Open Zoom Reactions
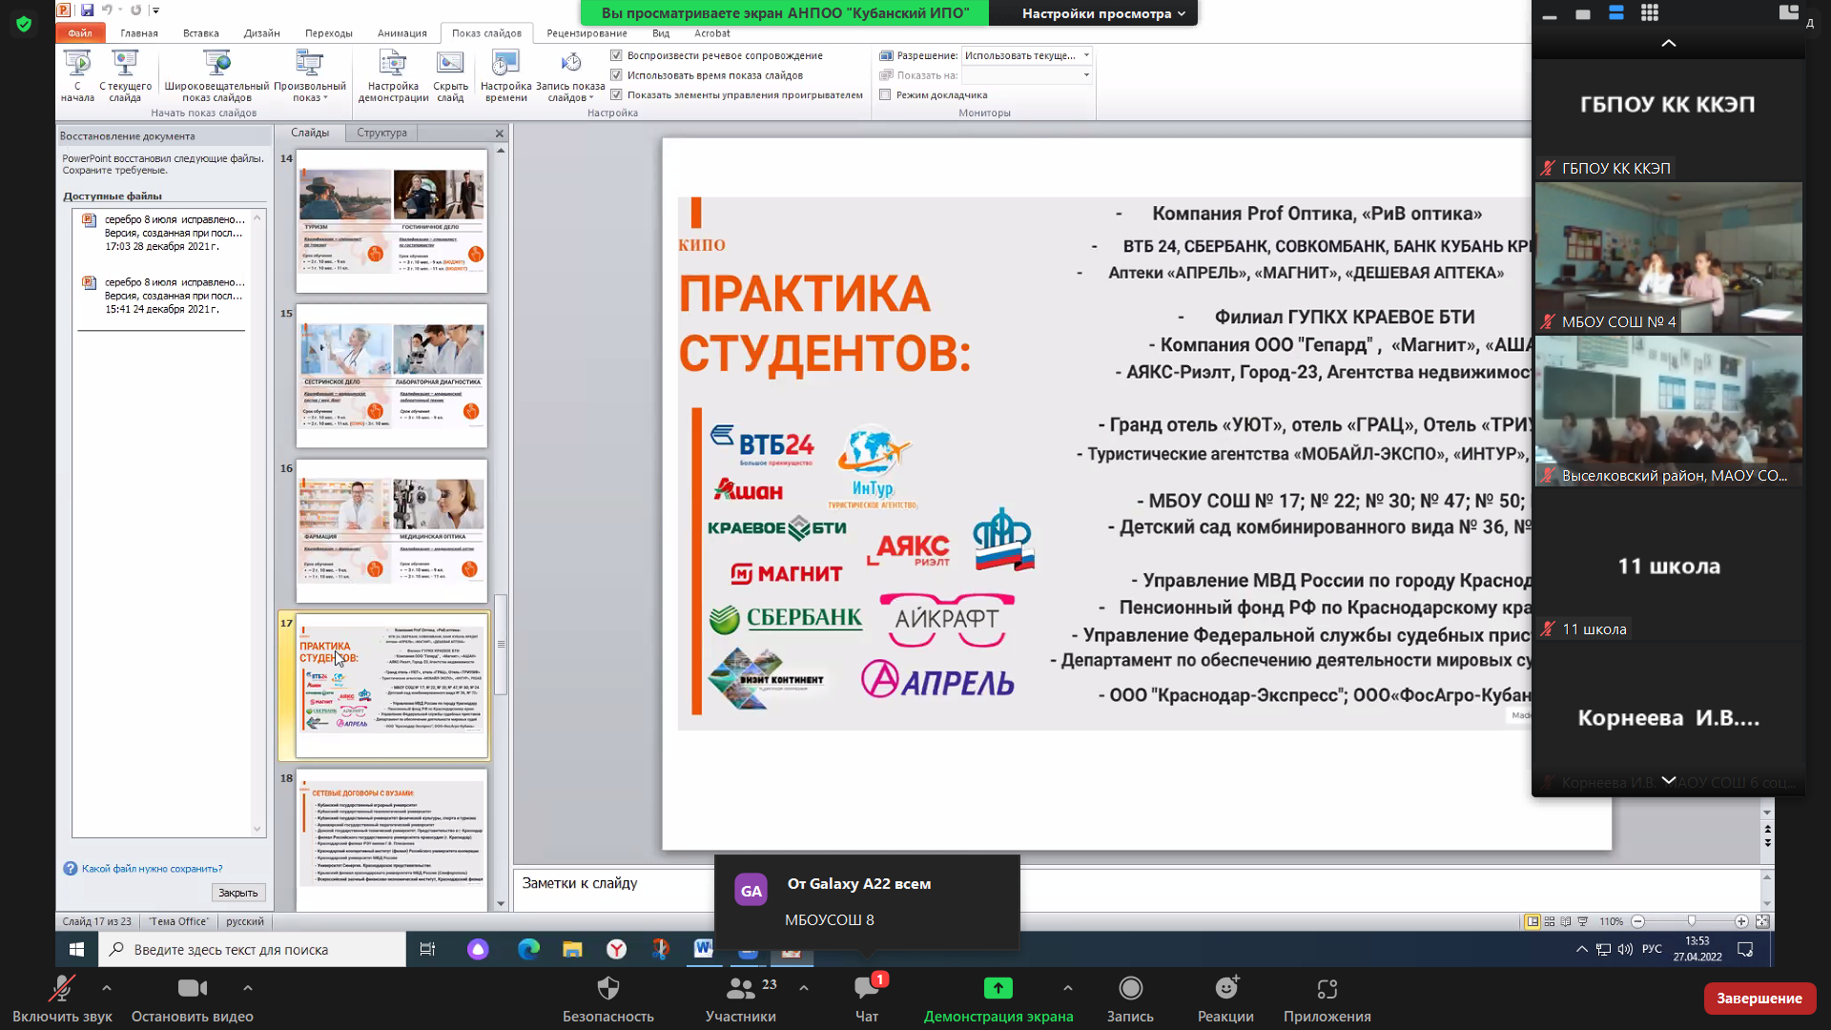 pyautogui.click(x=1225, y=999)
